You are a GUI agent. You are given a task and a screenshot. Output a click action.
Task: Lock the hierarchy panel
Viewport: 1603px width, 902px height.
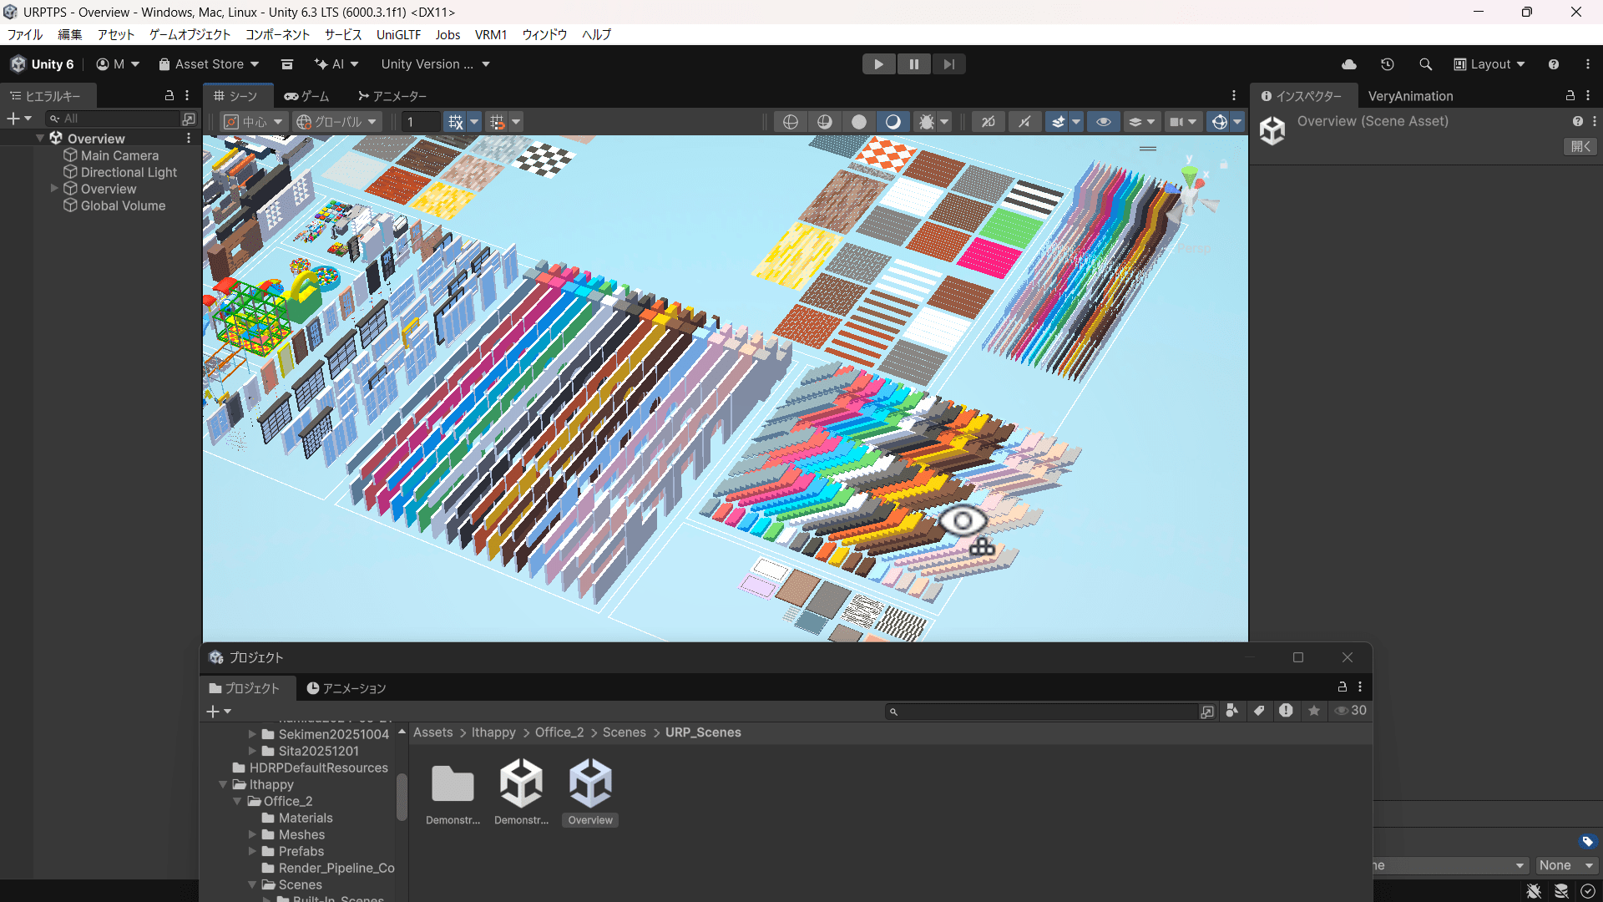click(x=169, y=95)
